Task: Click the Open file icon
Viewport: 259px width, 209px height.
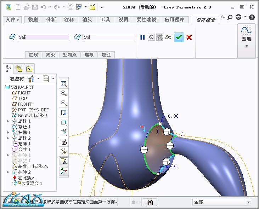Action: (27, 7)
